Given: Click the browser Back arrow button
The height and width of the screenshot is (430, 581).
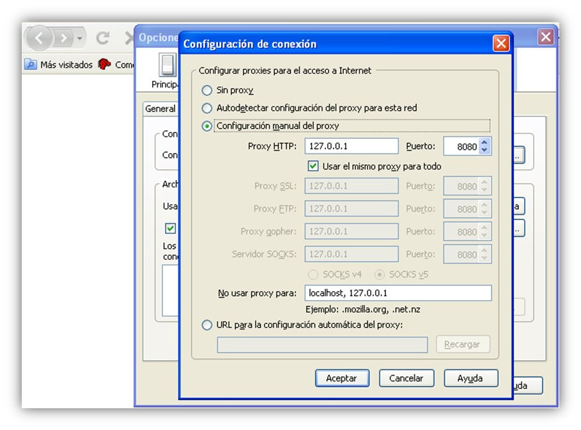Looking at the screenshot, I should [38, 38].
